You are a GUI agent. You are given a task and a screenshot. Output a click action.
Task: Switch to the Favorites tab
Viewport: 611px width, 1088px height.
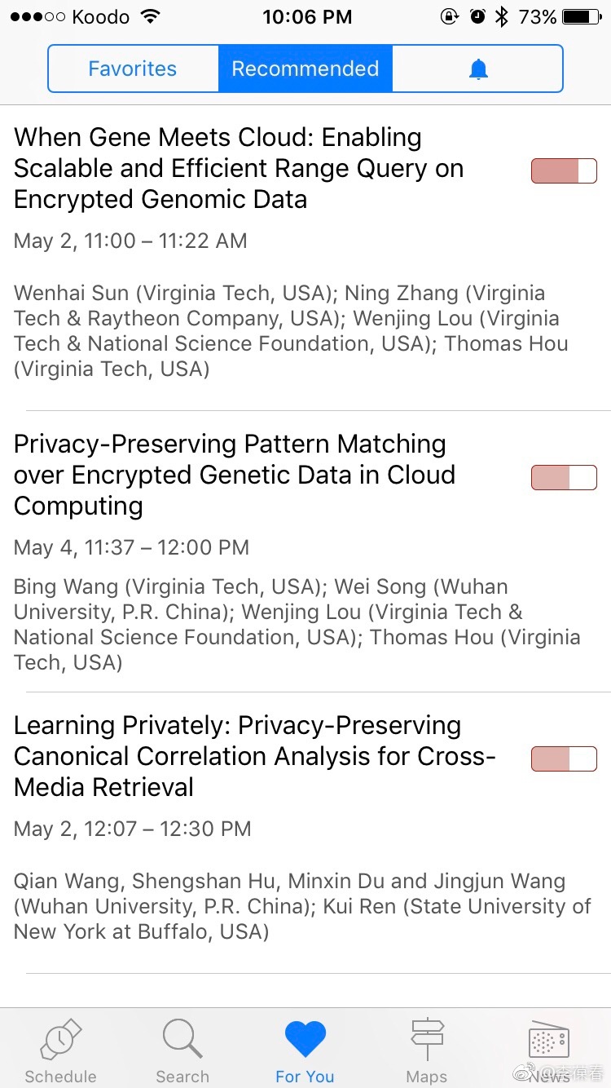[x=133, y=69]
